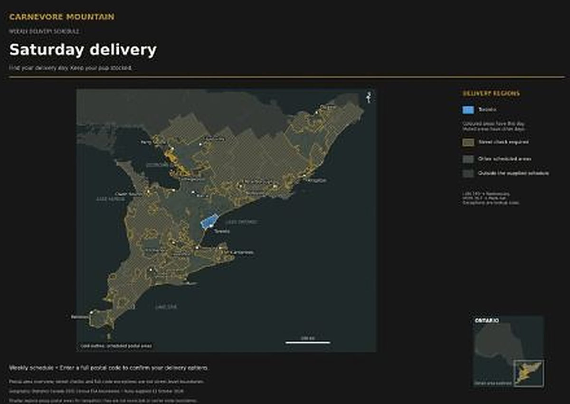Image resolution: width=570 pixels, height=404 pixels.
Task: Click the Windsor label on the map
Action: [79, 317]
